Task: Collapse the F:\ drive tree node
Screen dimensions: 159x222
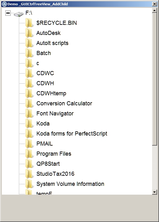Action: (x=8, y=13)
